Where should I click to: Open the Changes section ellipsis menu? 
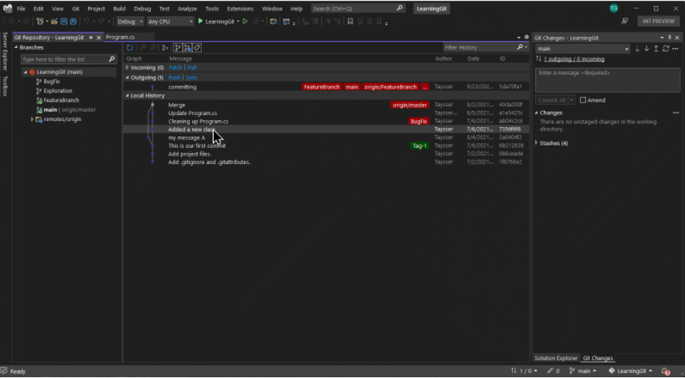tap(676, 113)
